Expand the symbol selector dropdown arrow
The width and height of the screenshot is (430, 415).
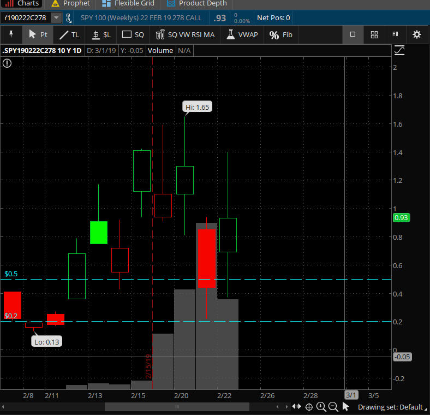click(56, 18)
